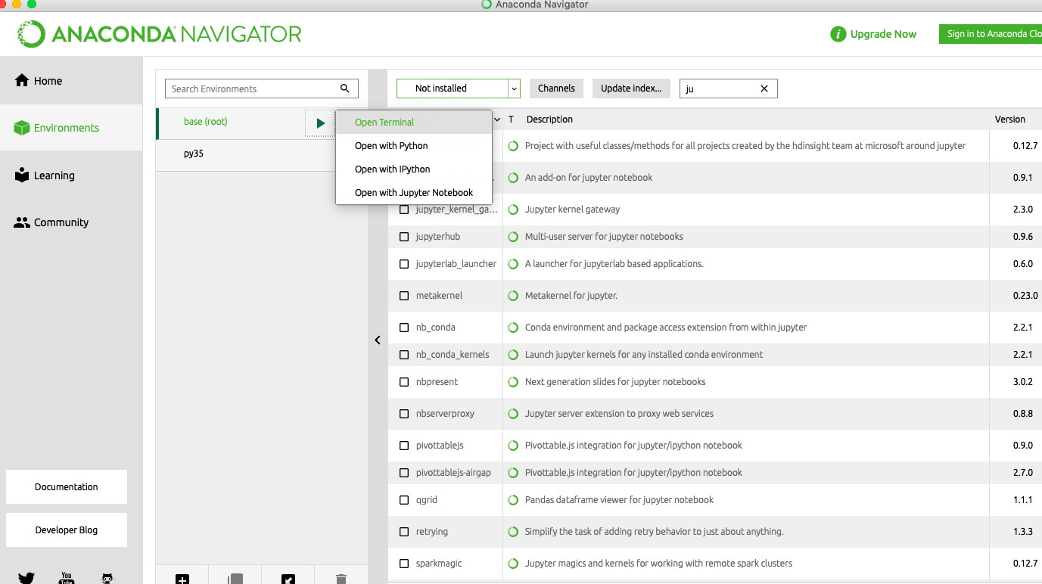Click the Import environment icon
This screenshot has height=584, width=1042.
tap(288, 579)
